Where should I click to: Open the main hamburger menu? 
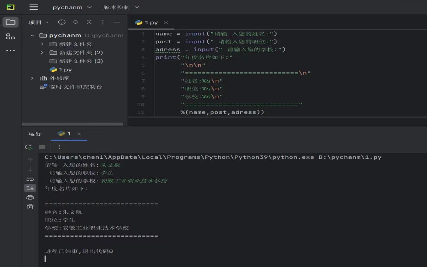tap(34, 7)
